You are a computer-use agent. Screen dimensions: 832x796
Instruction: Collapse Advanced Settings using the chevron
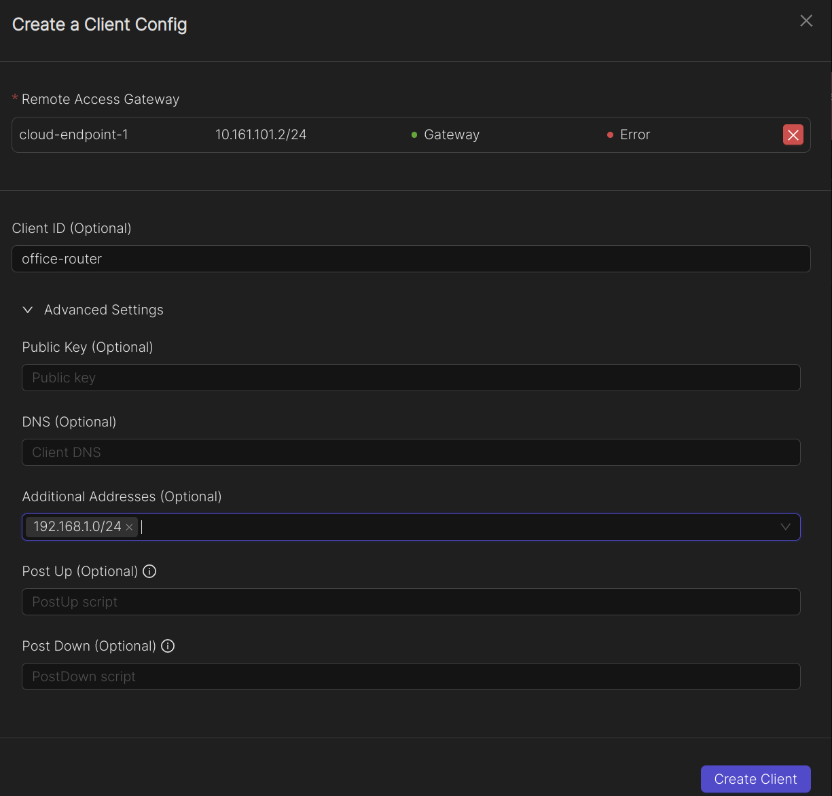[28, 310]
